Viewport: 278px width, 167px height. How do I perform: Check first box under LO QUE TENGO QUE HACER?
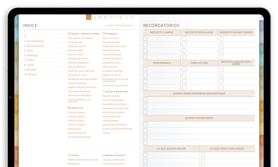point(203,155)
